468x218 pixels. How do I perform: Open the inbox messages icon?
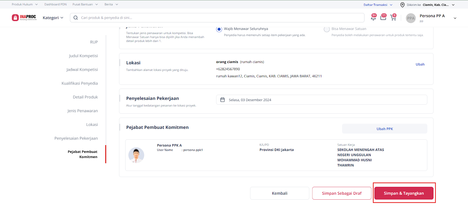click(x=383, y=17)
